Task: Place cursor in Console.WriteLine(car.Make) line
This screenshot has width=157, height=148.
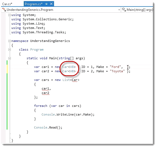Action: (x=68, y=114)
